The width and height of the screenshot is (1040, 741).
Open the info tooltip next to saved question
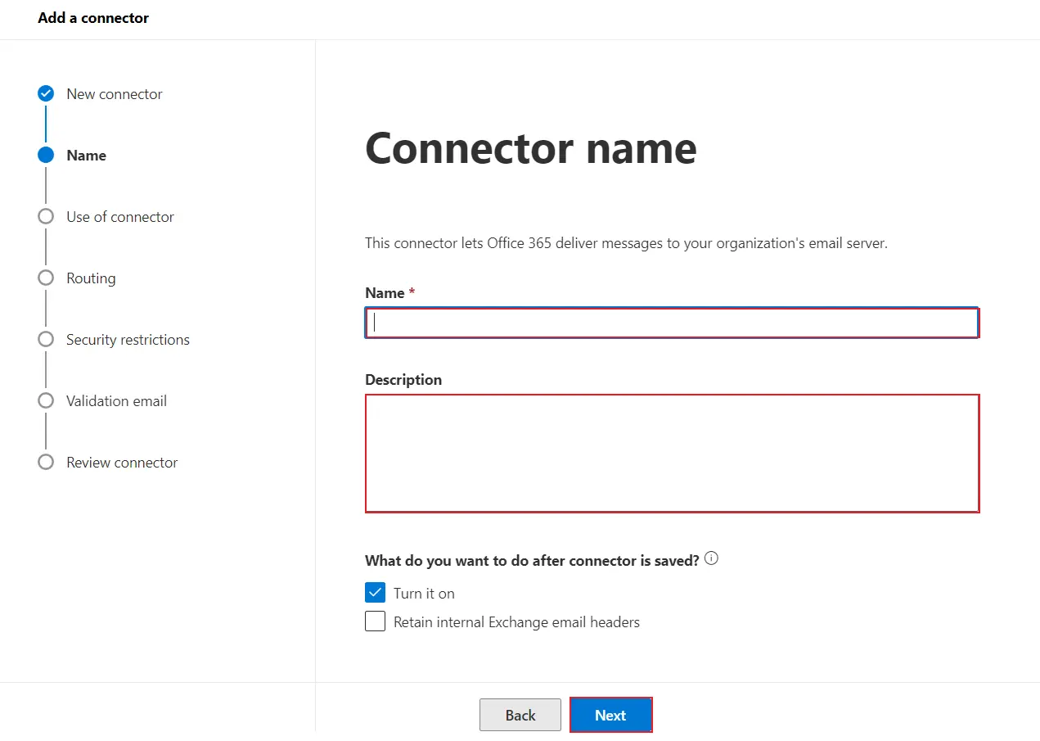711,558
